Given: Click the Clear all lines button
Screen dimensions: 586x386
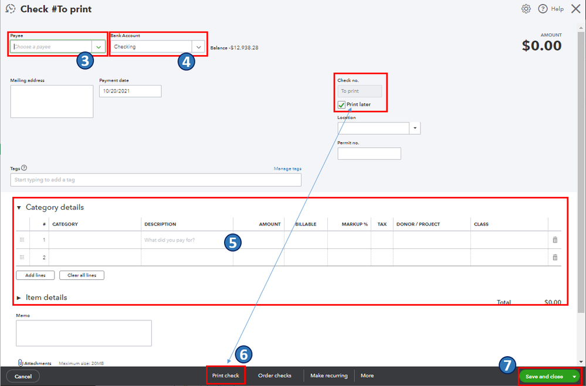Looking at the screenshot, I should (x=82, y=275).
